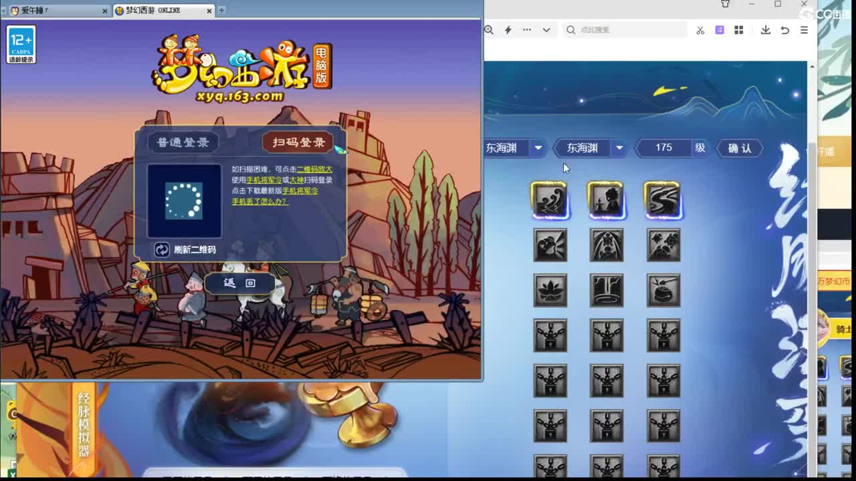856x481 pixels.
Task: Click the 大神 link
Action: [x=296, y=180]
